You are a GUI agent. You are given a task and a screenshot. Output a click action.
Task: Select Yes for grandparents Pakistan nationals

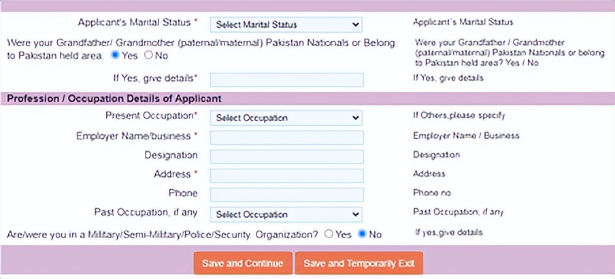115,55
